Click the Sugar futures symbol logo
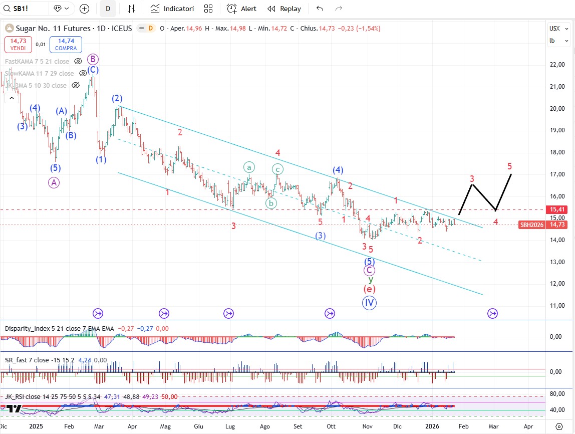 (9, 28)
